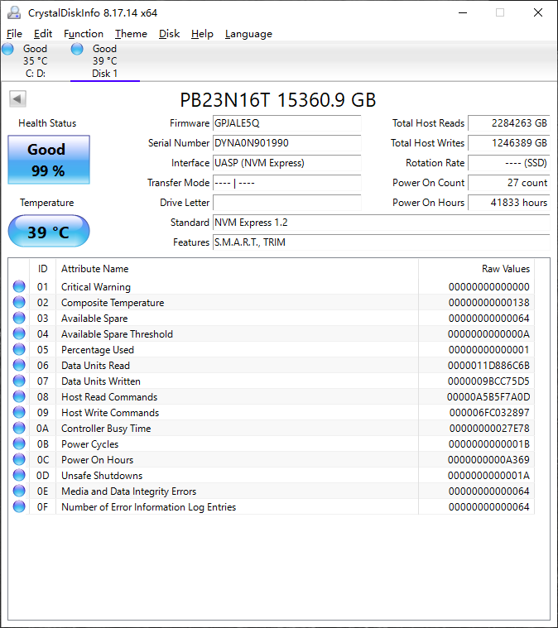Click the status circle for Percentage Used
Screen dimensions: 558x628
tap(19, 349)
